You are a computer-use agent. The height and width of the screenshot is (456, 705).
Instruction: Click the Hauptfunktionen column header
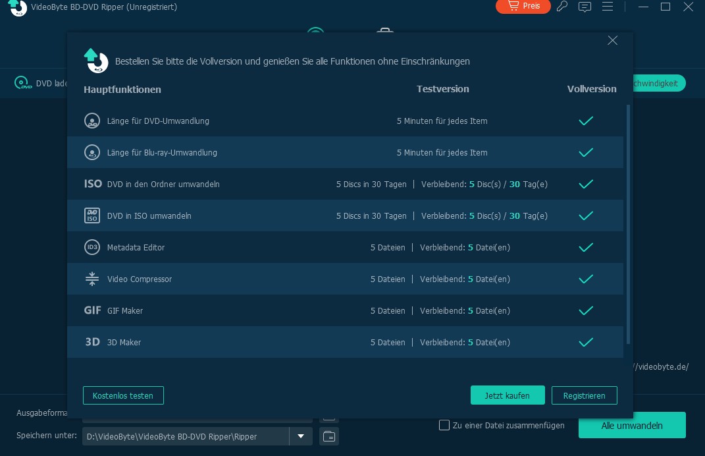point(122,89)
